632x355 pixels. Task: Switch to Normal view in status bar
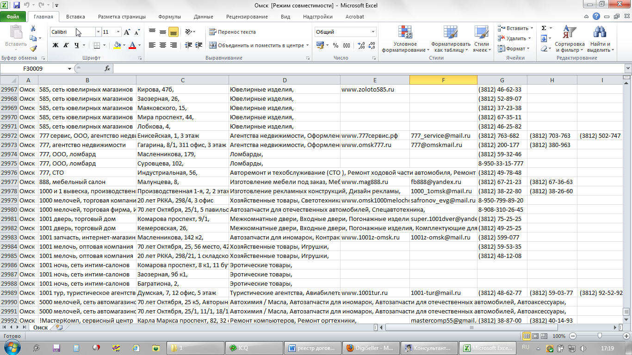527,336
